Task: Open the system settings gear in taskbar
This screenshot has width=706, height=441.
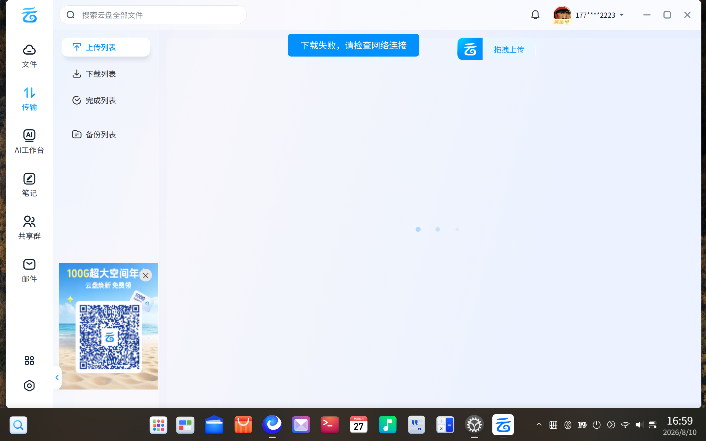Action: coord(474,425)
